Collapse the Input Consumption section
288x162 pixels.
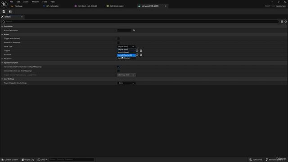[2, 63]
